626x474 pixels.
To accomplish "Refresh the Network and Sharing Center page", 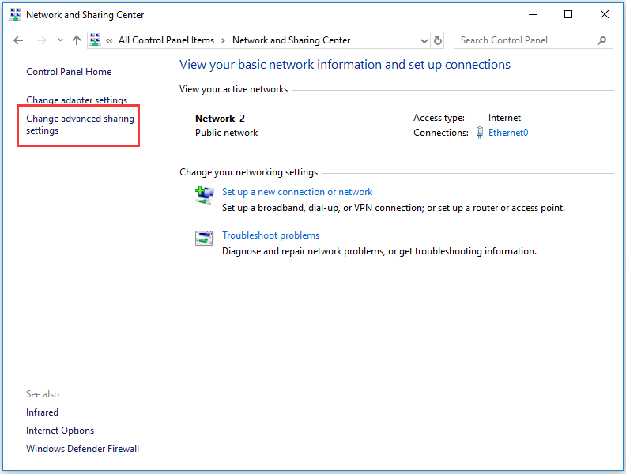I will pos(439,40).
